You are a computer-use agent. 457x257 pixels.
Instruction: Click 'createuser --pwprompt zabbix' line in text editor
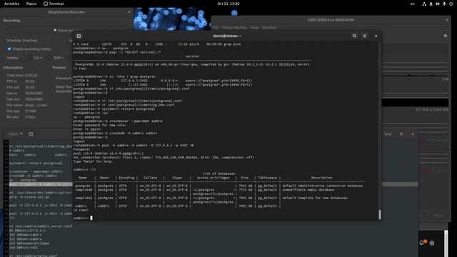(x=36, y=171)
